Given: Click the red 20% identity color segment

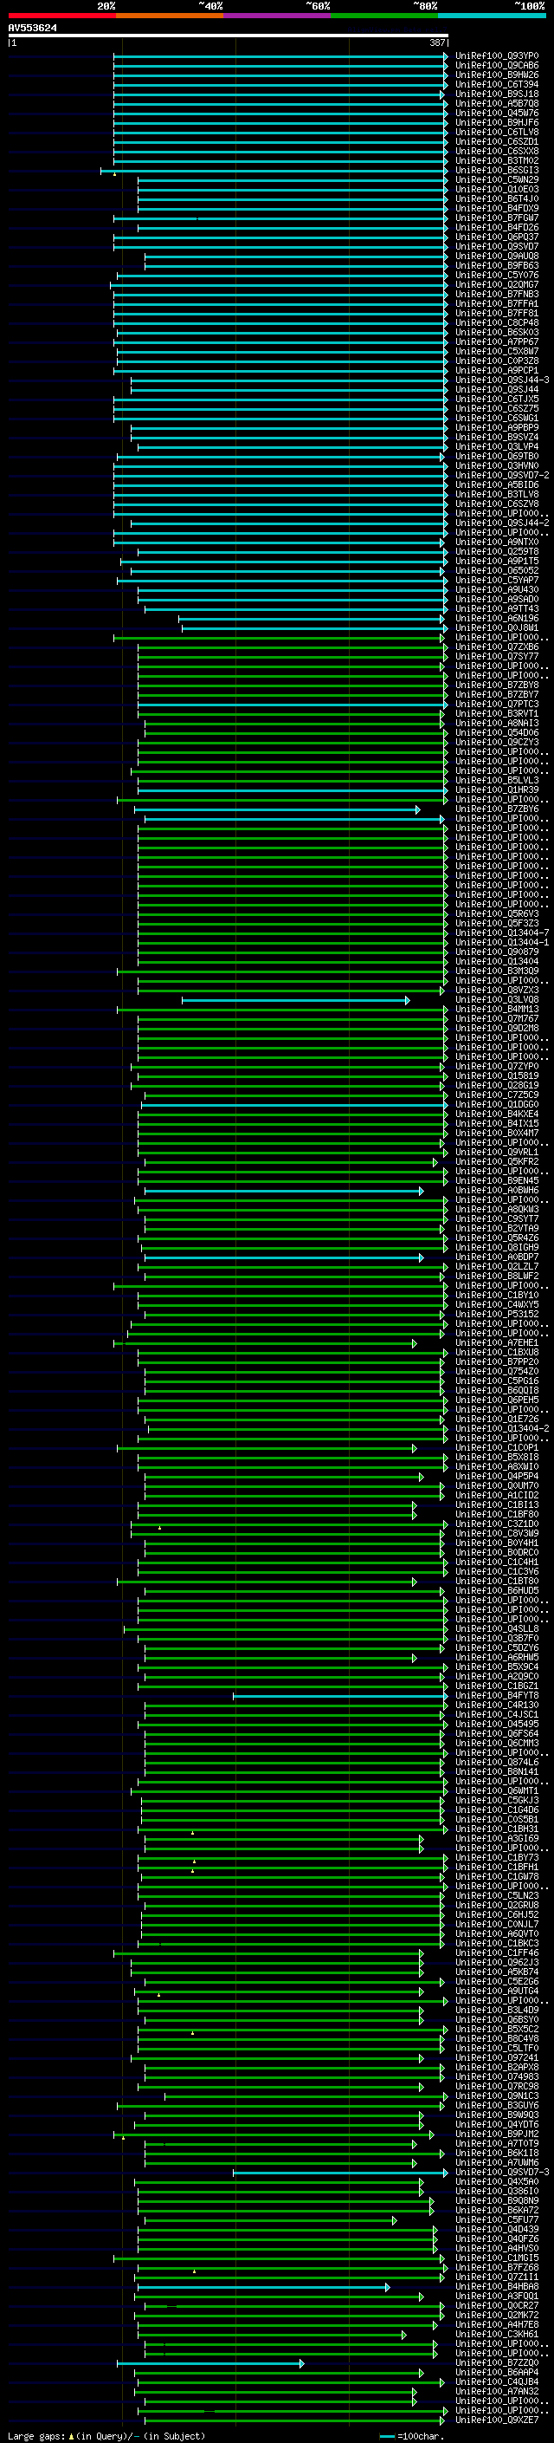Looking at the screenshot, I should tap(61, 16).
